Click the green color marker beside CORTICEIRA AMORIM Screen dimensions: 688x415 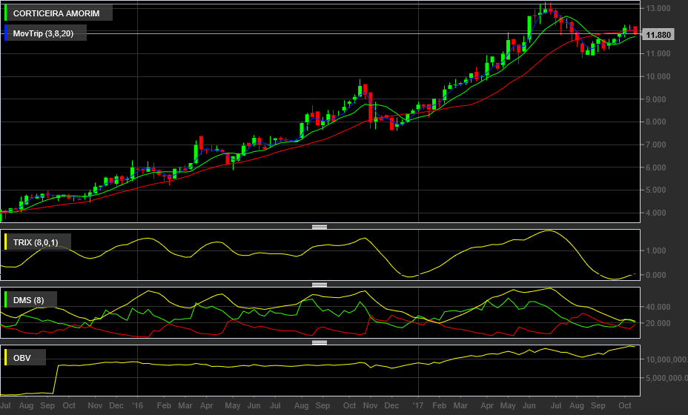(x=6, y=13)
